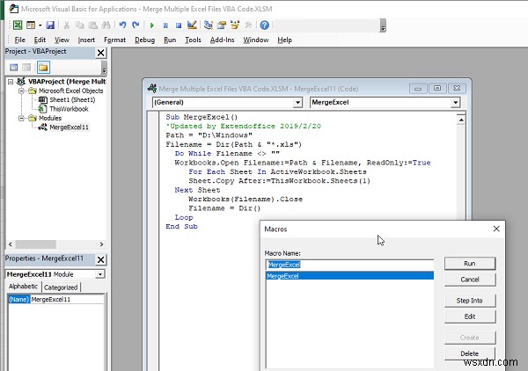528x371 pixels.
Task: Click the Run button in Macros dialog
Action: 469,264
